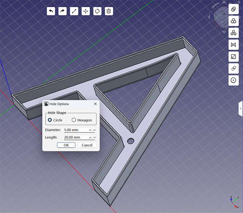Image resolution: width=243 pixels, height=213 pixels.
Task: Select the diagonal resize/scale tool
Action: click(x=74, y=11)
